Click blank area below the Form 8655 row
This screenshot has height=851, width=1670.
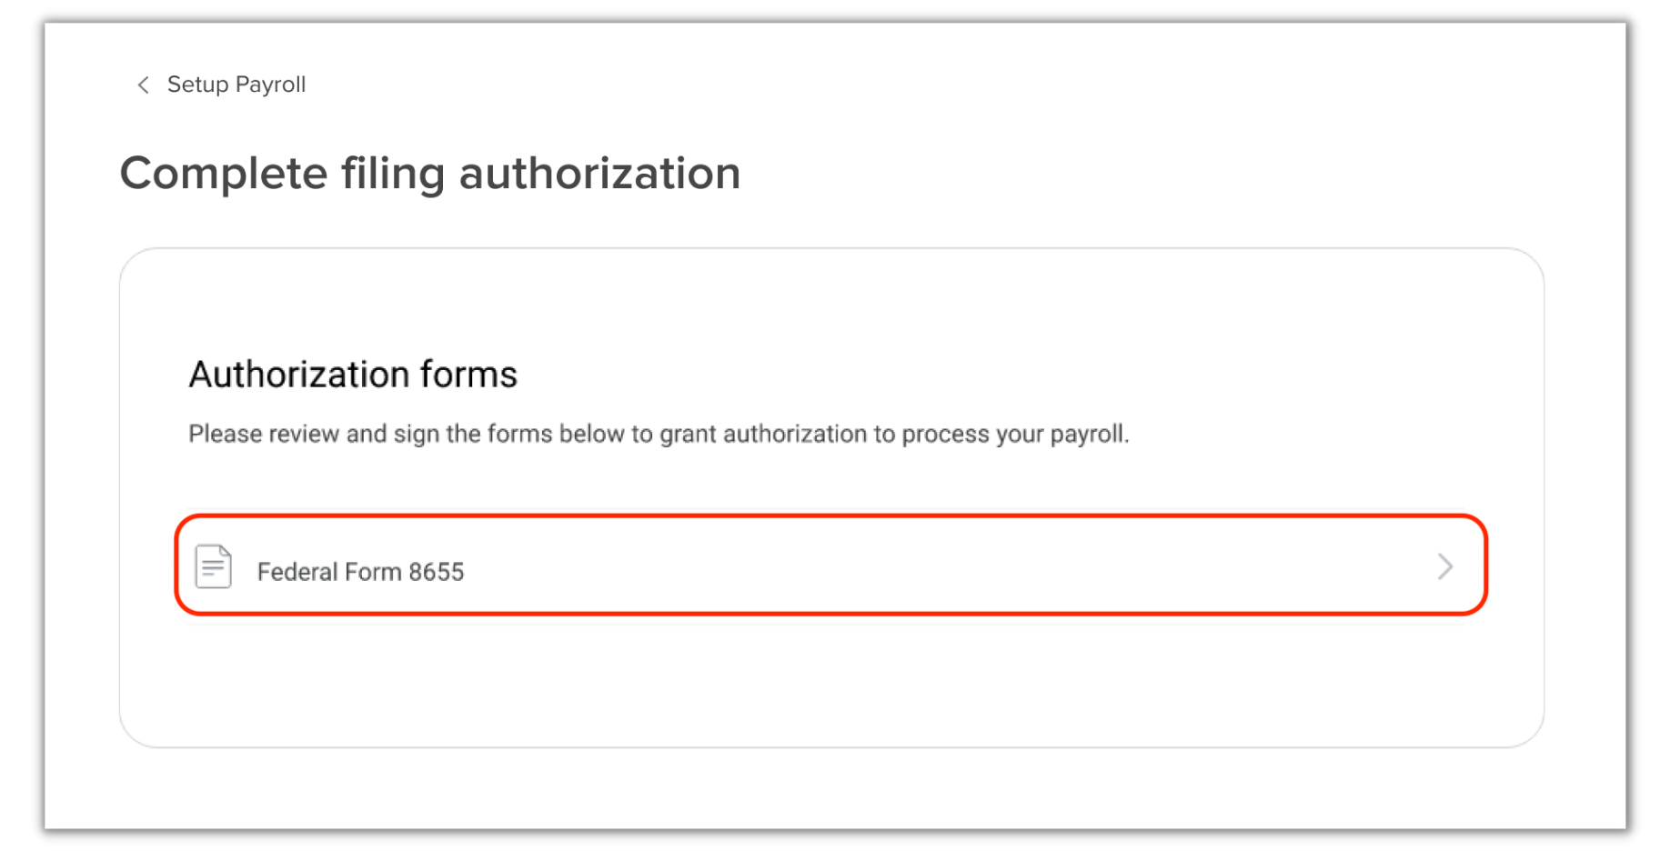pos(831,682)
